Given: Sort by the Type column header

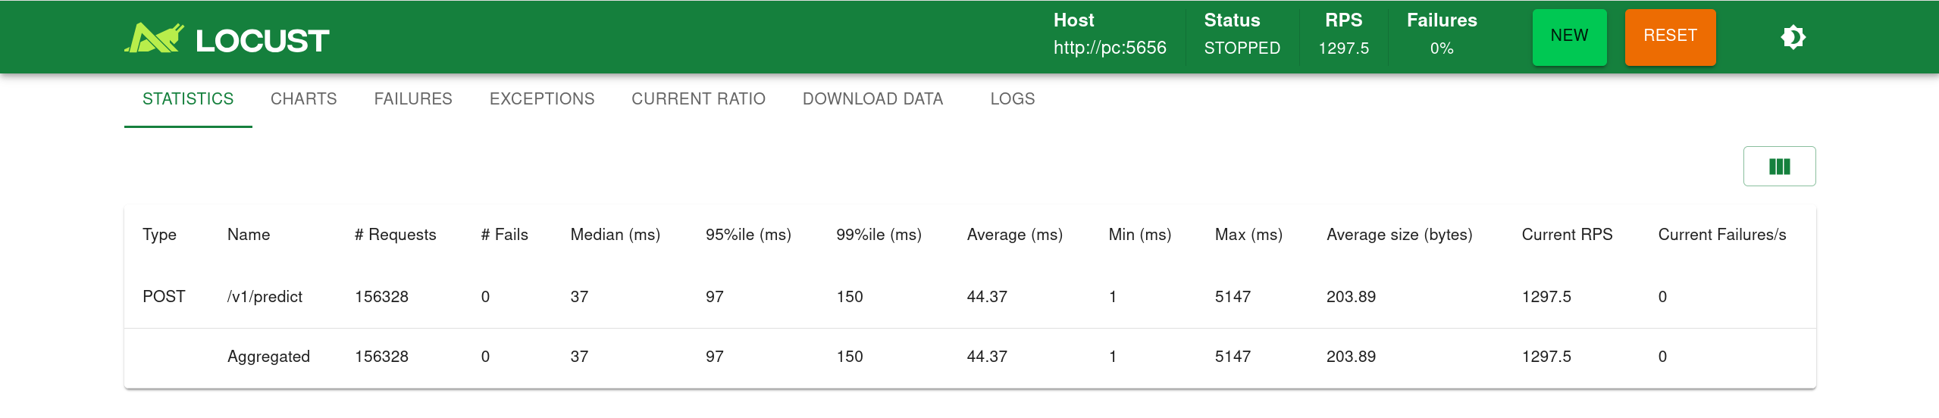Looking at the screenshot, I should point(159,235).
